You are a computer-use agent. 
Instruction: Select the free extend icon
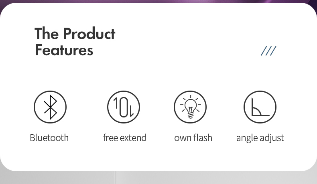click(124, 107)
